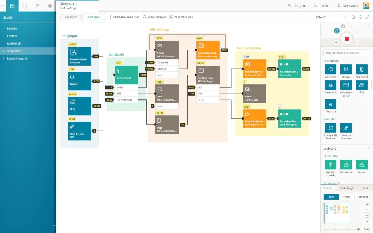The height and width of the screenshot is (233, 373).
Task: Open the Mediathek menu item
Action: pyautogui.click(x=14, y=43)
